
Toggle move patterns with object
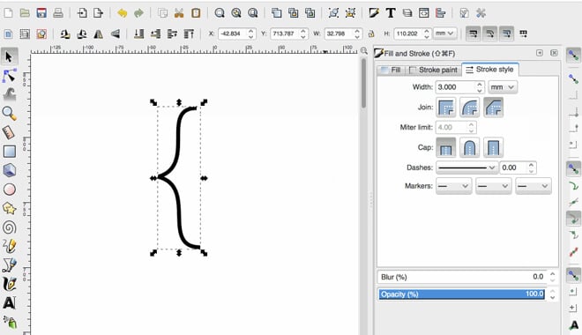tap(523, 34)
